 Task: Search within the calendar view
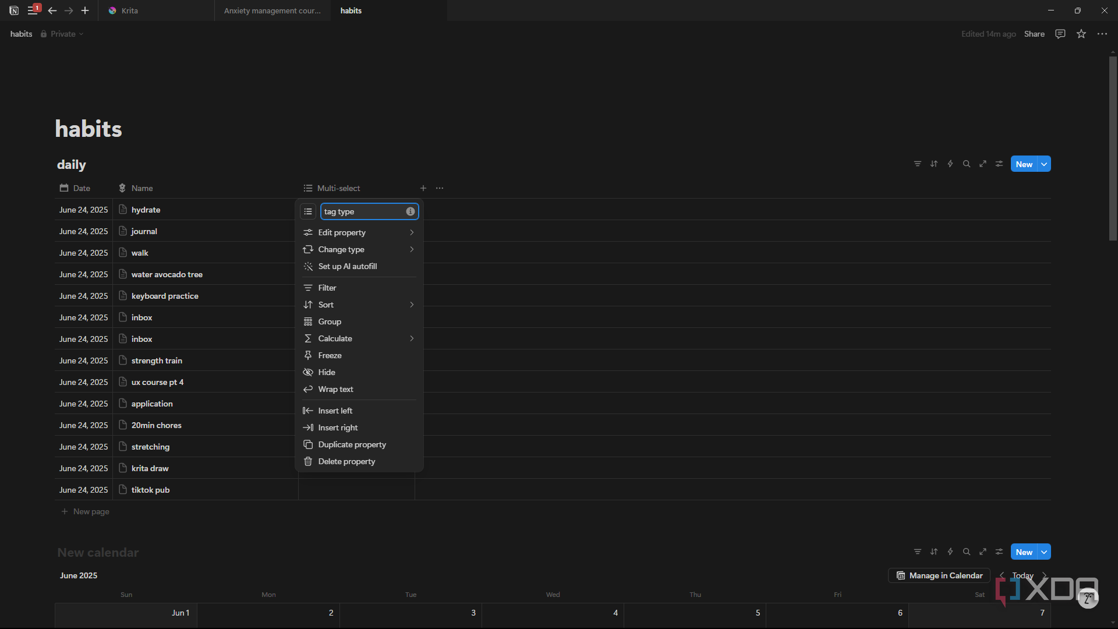click(967, 552)
